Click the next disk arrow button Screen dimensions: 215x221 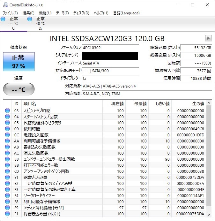click(208, 38)
